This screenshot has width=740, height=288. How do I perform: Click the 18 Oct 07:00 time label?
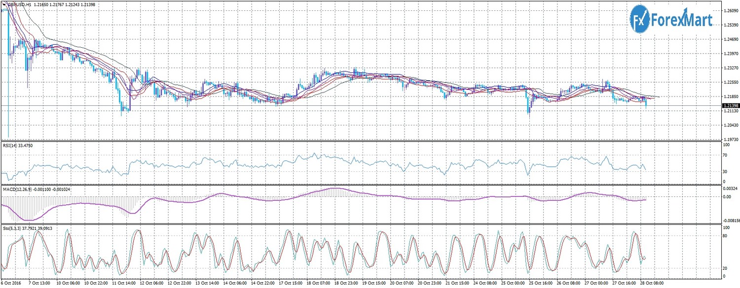318,284
